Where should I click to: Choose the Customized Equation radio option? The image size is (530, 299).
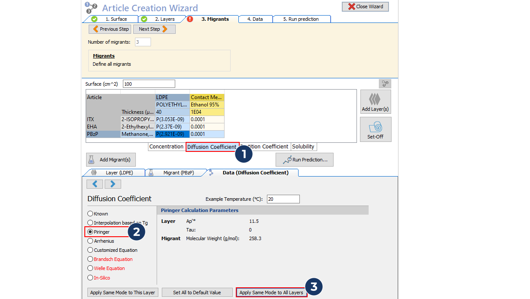(90, 250)
